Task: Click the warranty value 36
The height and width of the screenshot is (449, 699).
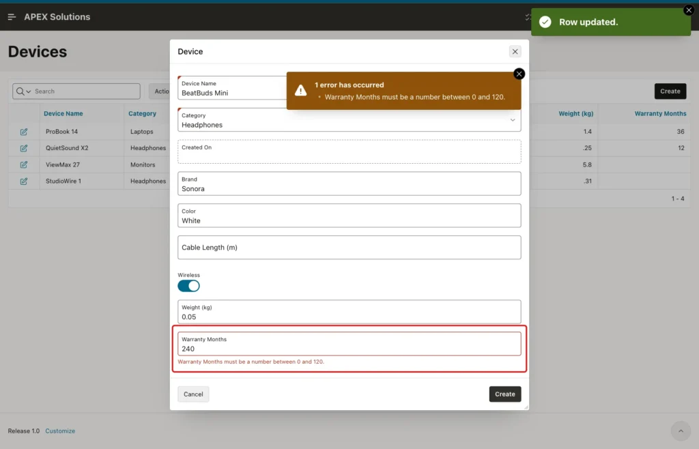Action: [681, 132]
